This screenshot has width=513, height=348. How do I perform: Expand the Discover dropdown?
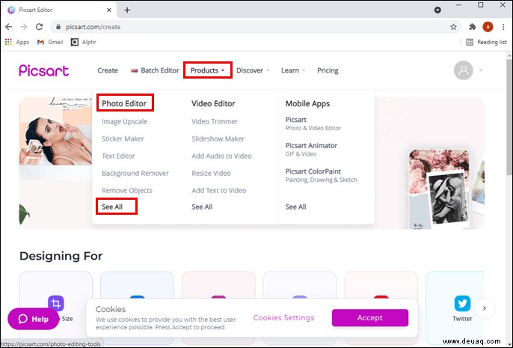tap(253, 70)
